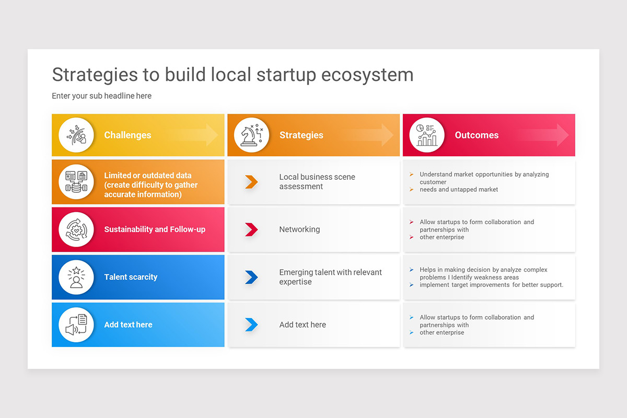Select the Networking strategy text

click(x=299, y=229)
